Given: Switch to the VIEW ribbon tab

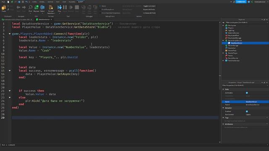Looking at the screenshot, I should coord(64,2).
